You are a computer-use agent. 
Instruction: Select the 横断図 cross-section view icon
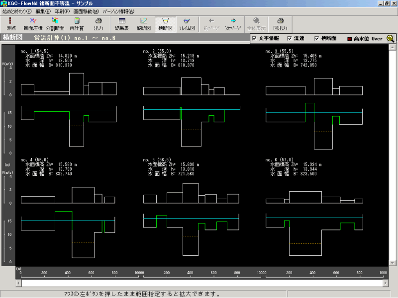click(165, 23)
